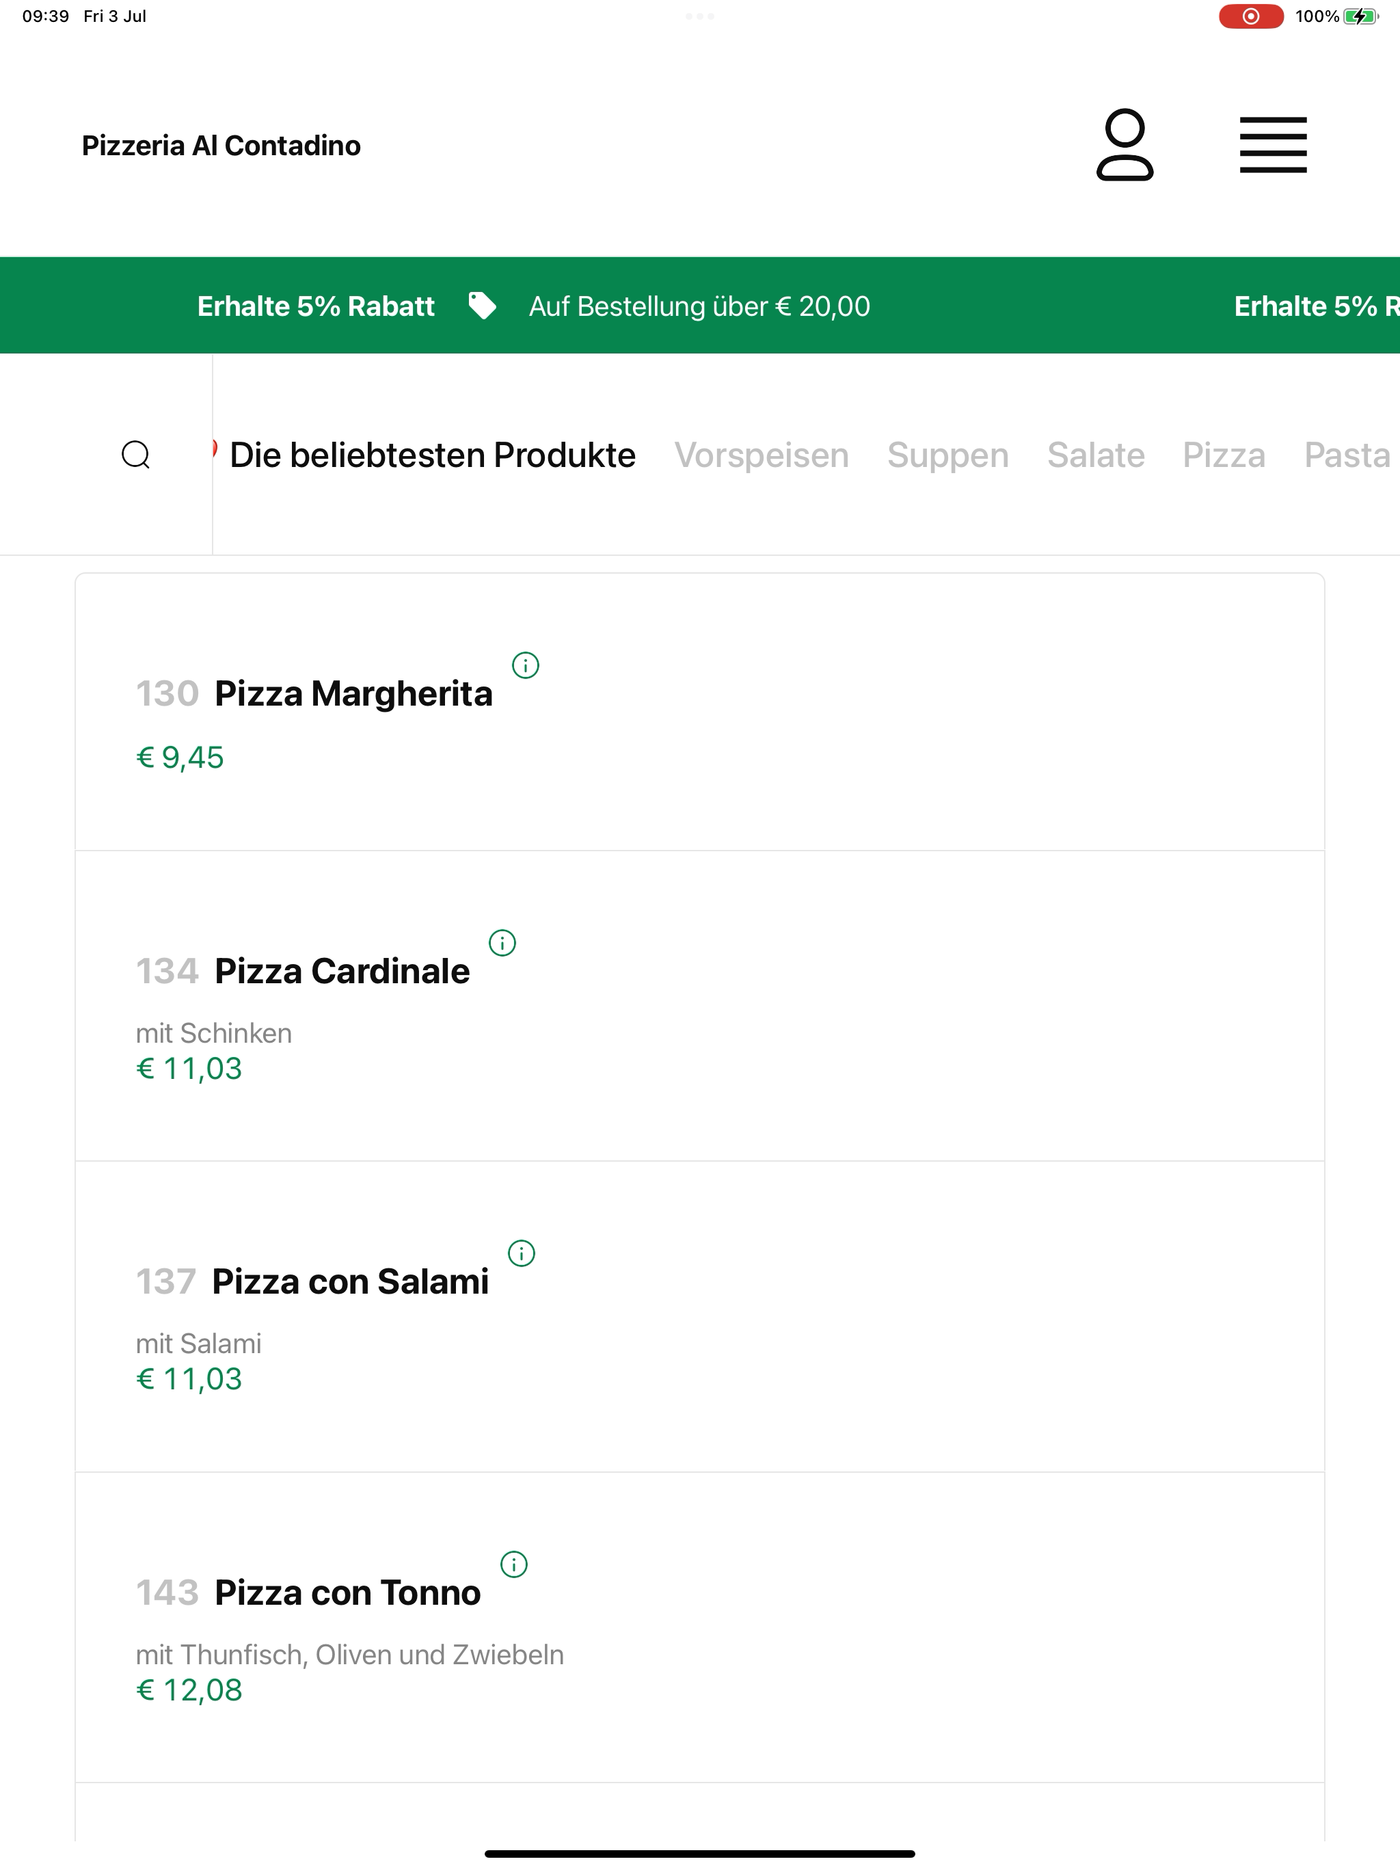Image resolution: width=1400 pixels, height=1868 pixels.
Task: Select Die beliebtesten Produkte tab
Action: click(x=432, y=455)
